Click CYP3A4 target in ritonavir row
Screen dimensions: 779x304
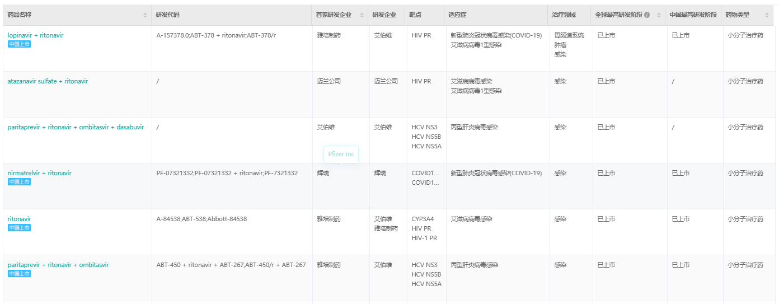(x=424, y=219)
